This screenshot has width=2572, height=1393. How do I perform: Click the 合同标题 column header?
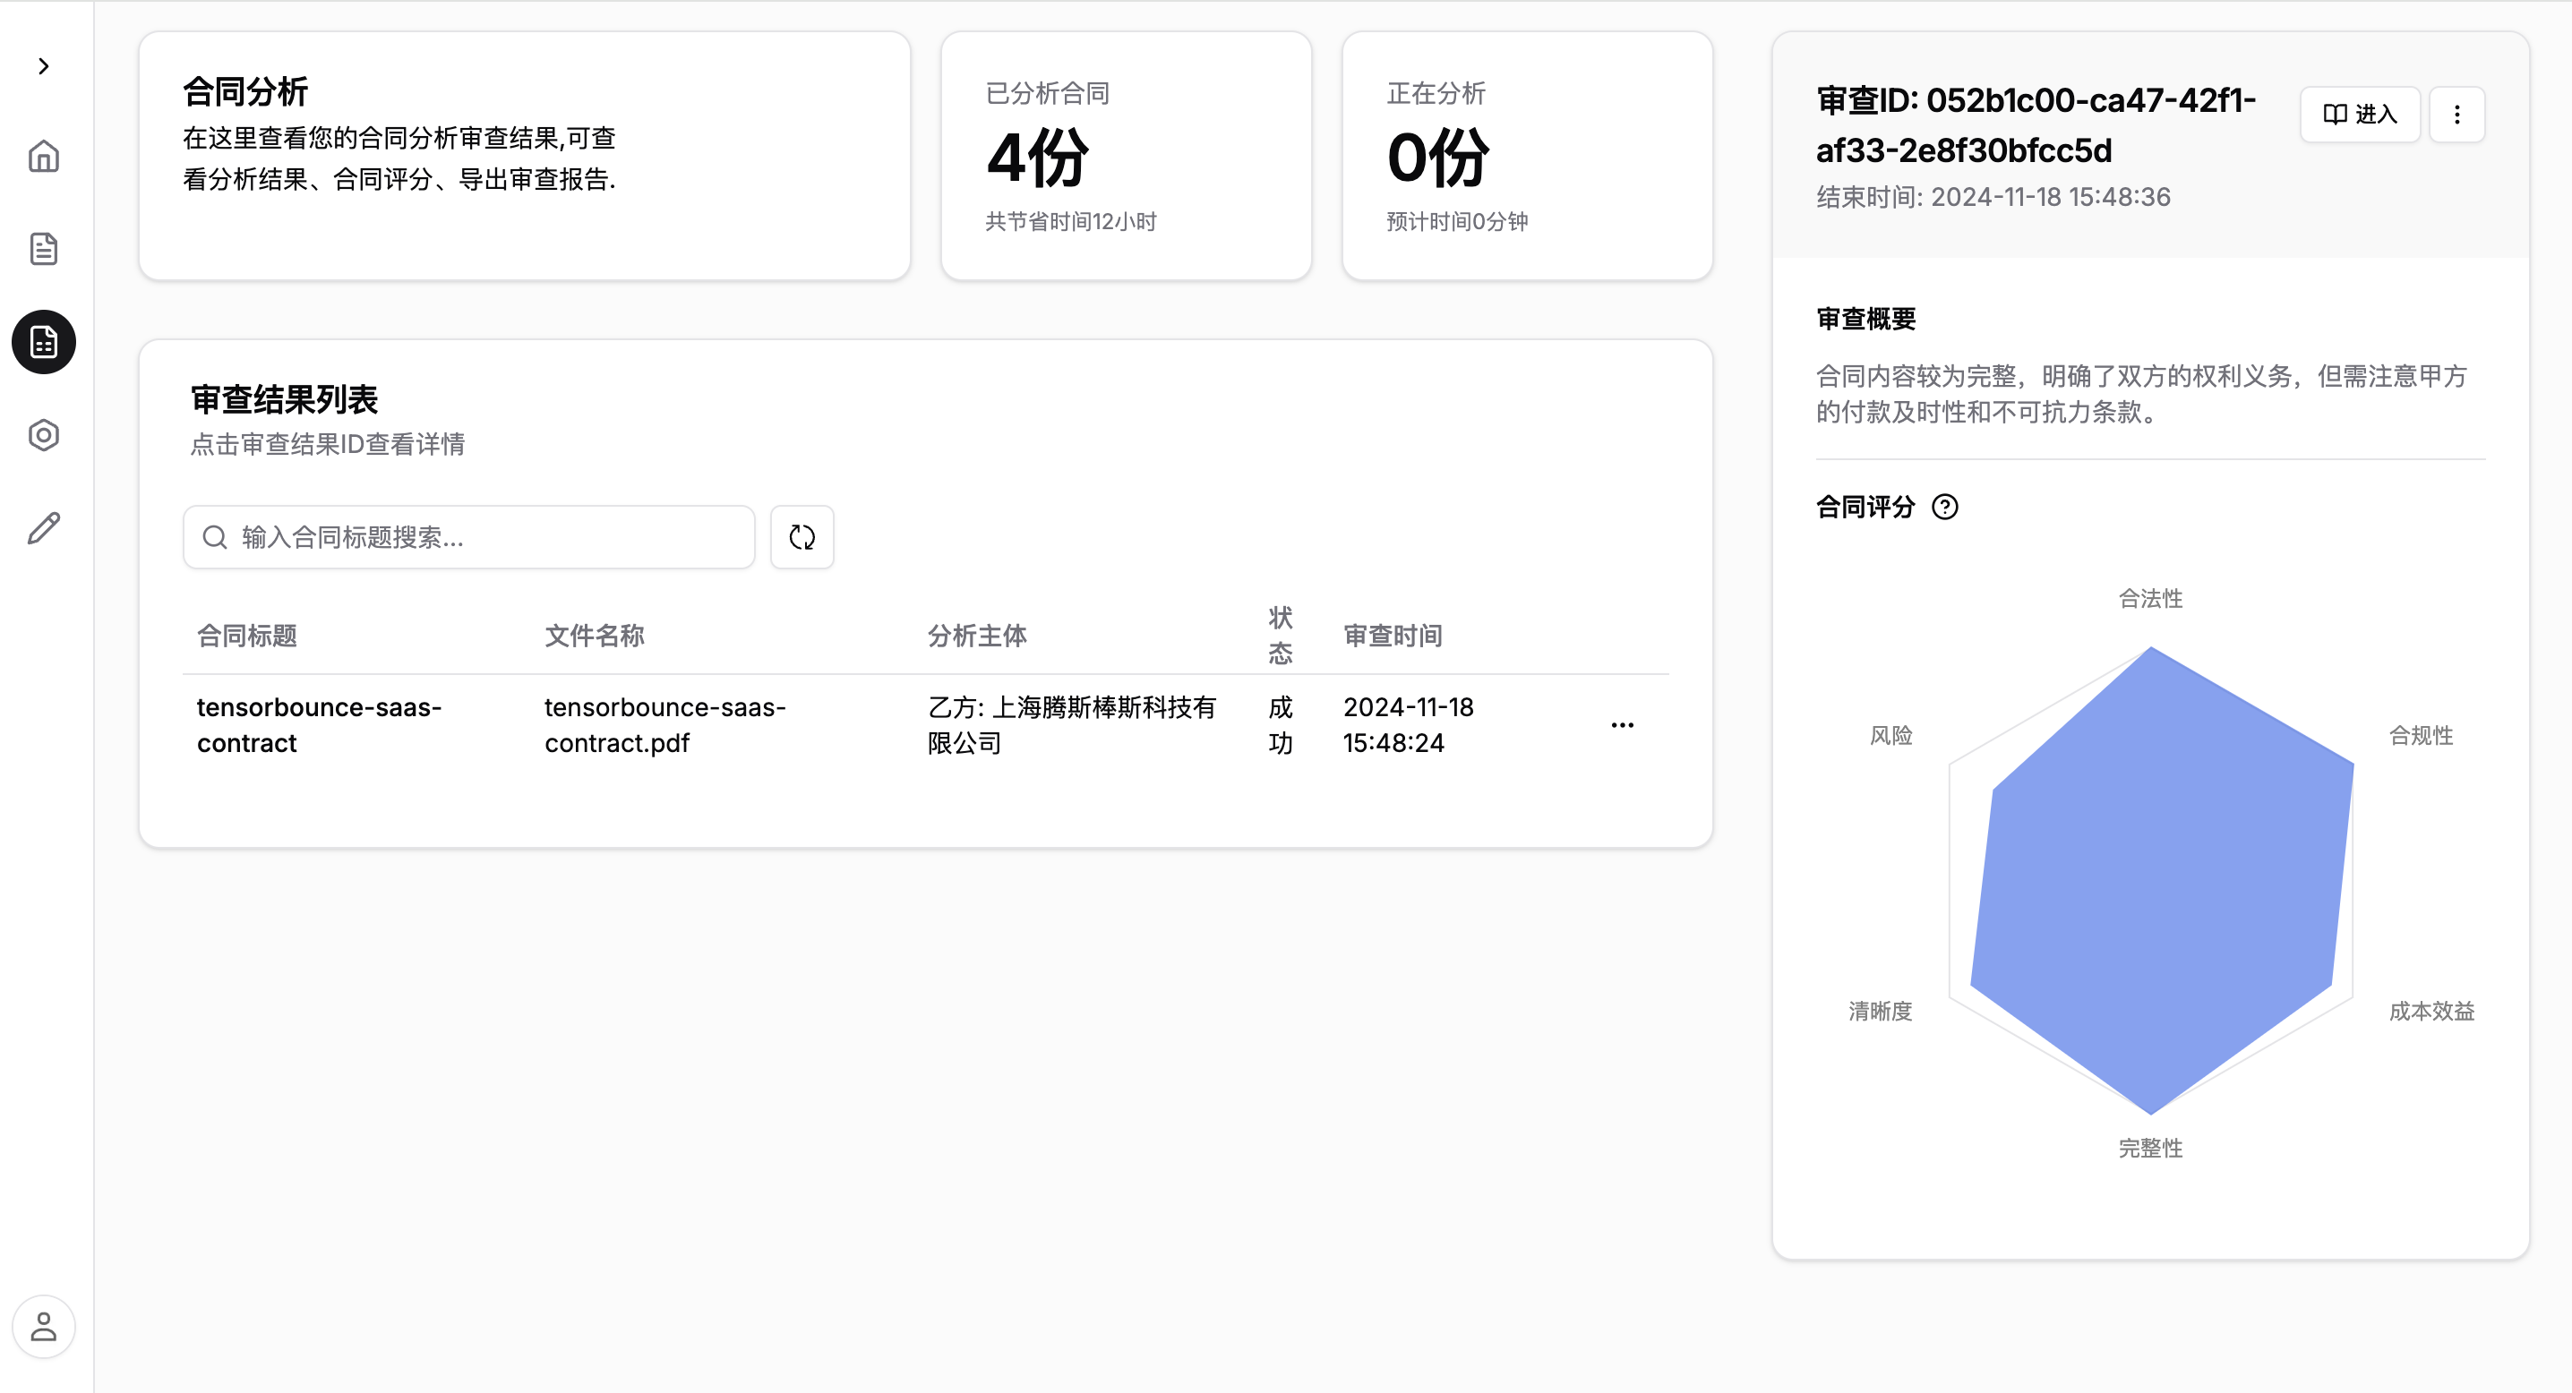point(246,636)
